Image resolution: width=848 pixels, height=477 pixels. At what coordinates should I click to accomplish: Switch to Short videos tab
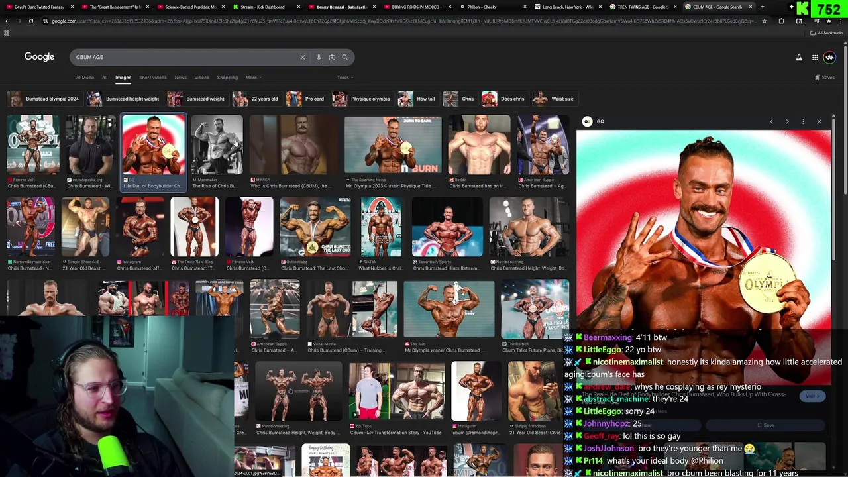tap(153, 78)
